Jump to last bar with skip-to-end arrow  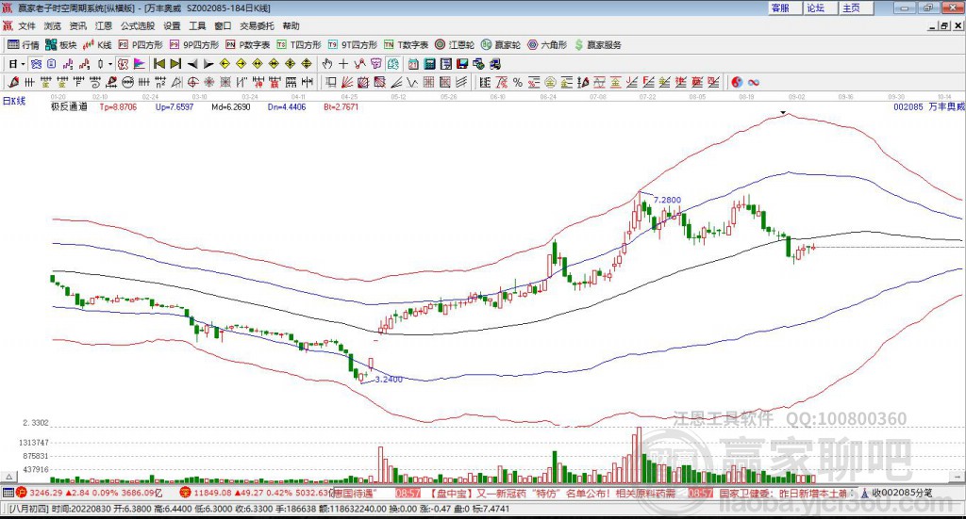point(175,64)
